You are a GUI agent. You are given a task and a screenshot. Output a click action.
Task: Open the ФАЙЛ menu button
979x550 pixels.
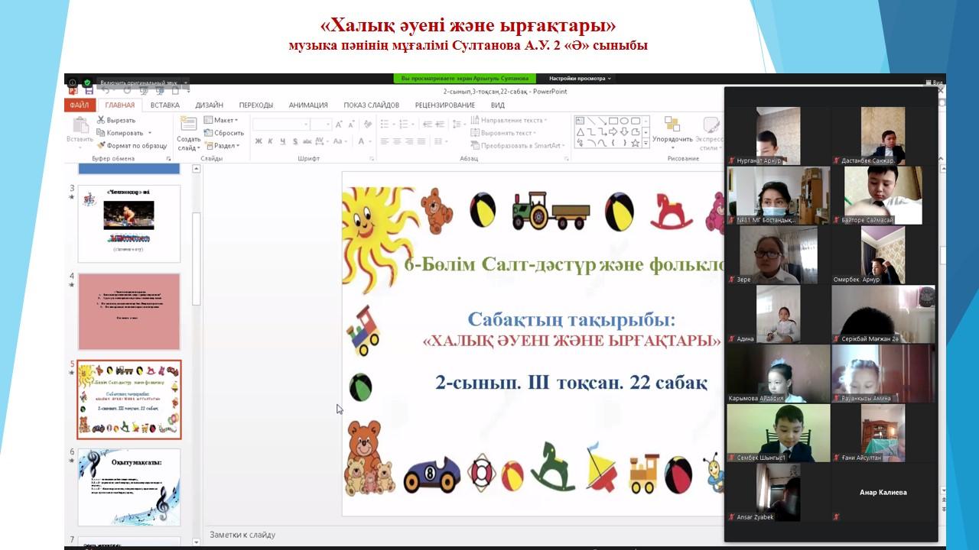80,105
